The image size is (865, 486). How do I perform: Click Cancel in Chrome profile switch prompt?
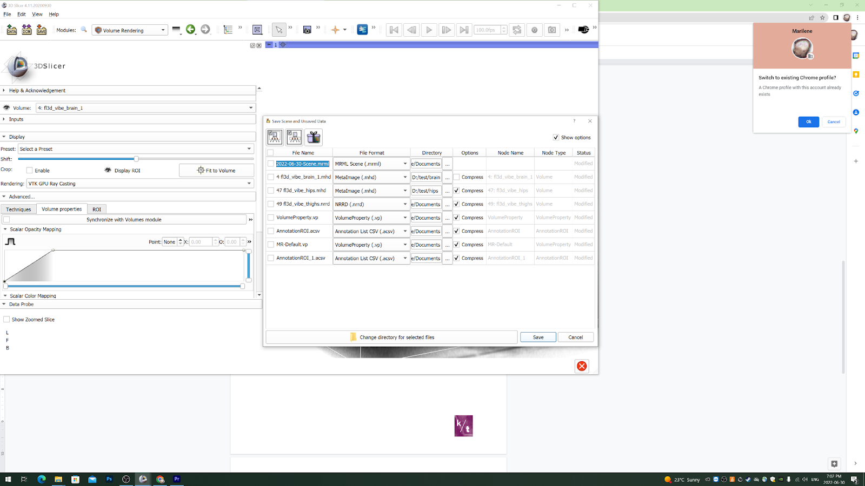click(834, 122)
